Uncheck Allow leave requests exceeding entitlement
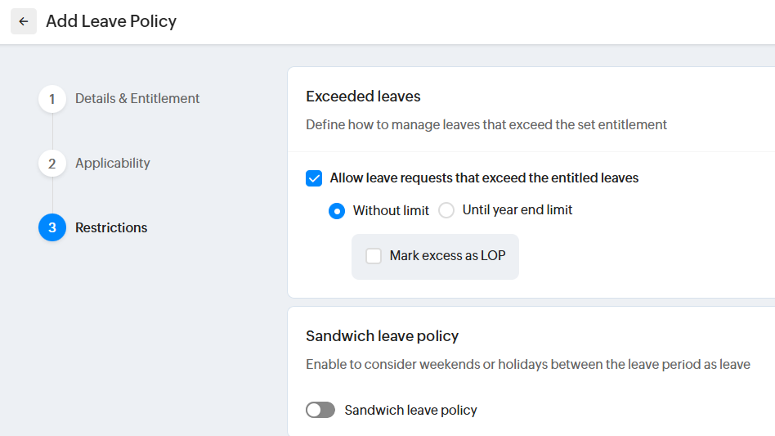The height and width of the screenshot is (436, 775). 314,178
